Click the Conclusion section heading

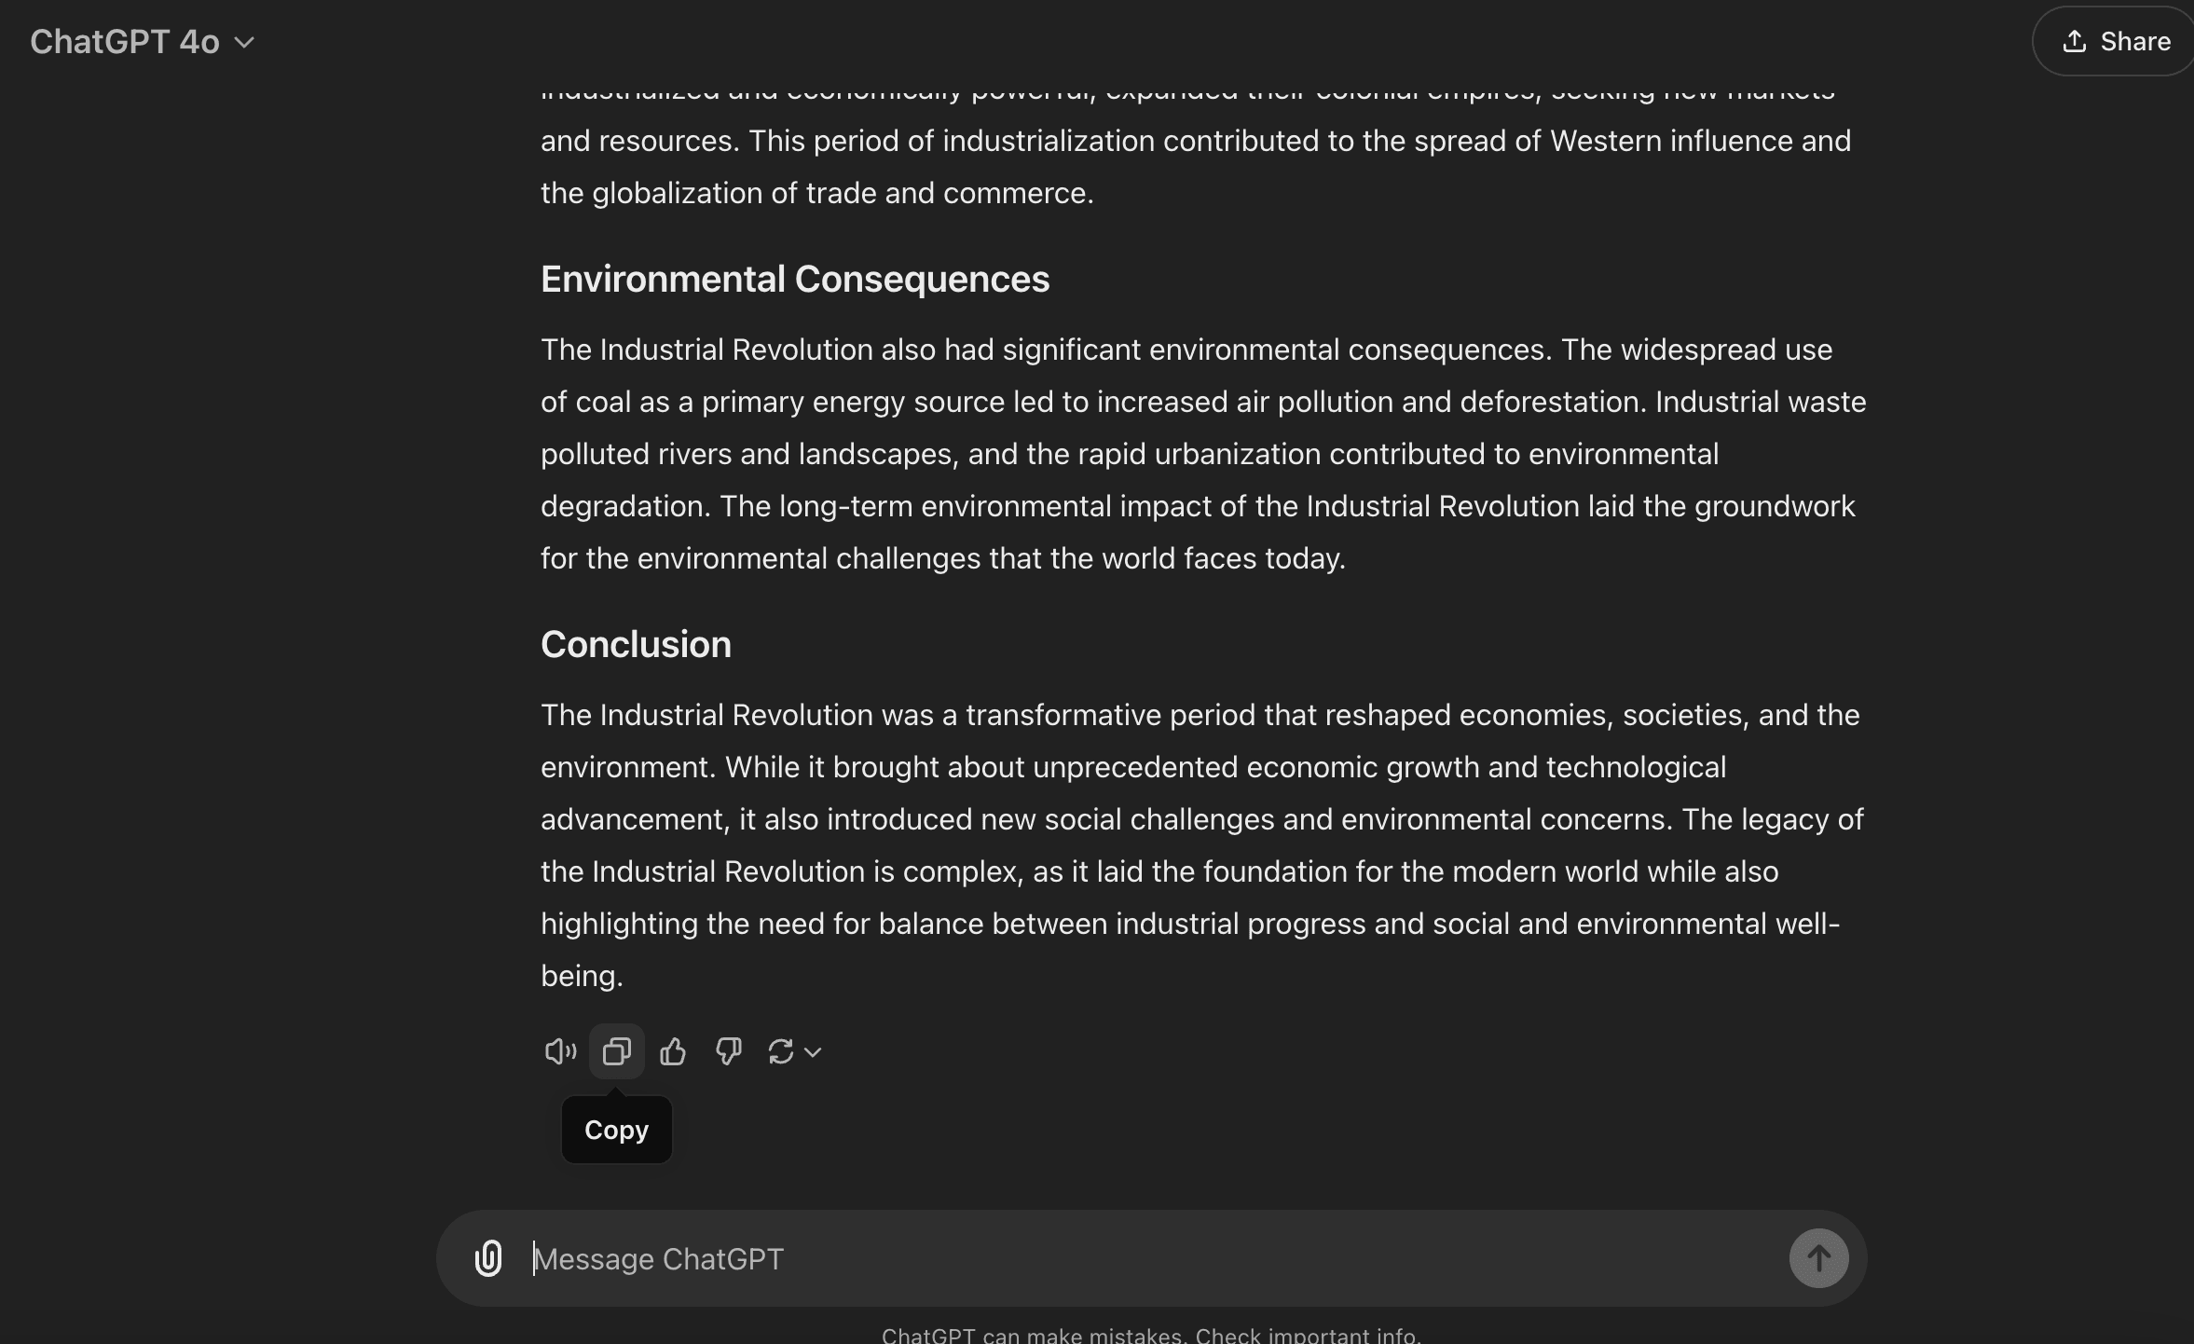637,644
